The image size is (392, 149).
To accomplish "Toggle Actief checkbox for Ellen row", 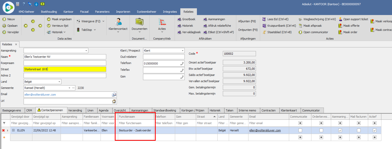I will click(374, 130).
